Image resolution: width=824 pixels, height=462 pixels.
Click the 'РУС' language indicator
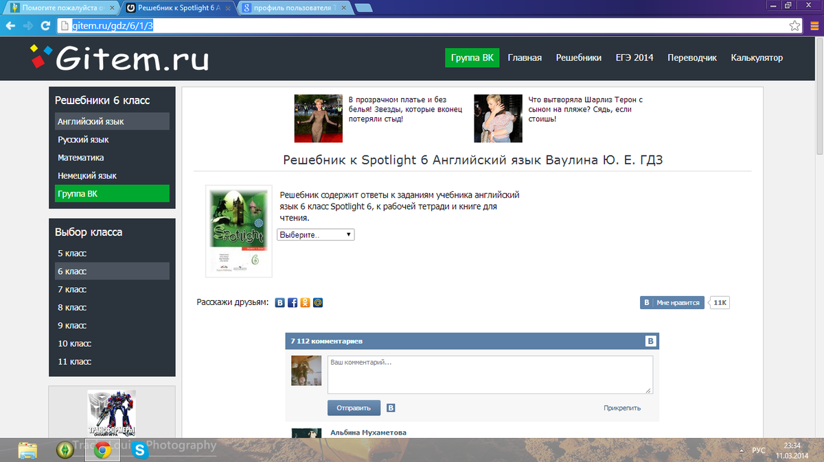coord(759,450)
